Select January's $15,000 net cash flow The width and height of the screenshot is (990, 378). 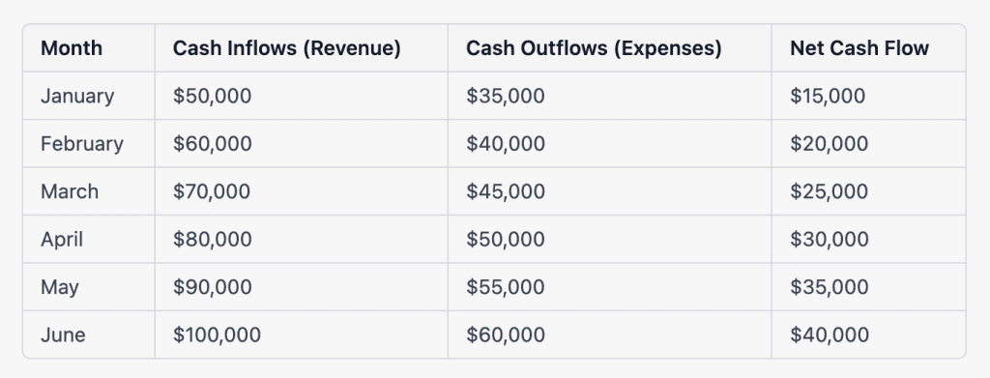pos(828,96)
